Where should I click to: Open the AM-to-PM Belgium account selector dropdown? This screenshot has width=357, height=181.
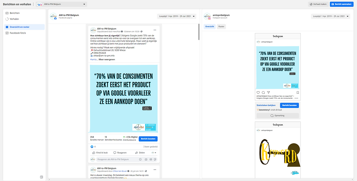point(61,4)
